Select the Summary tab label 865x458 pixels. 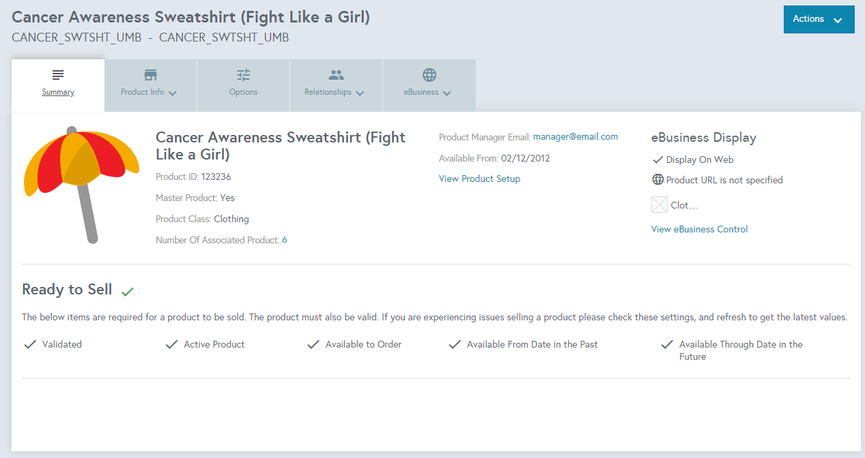coord(58,92)
